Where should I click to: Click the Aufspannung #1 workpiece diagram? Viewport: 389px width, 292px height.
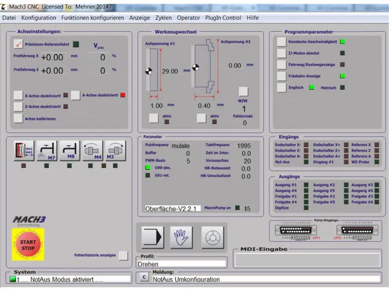point(154,70)
